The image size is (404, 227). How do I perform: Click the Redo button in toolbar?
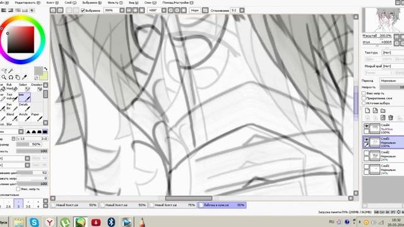pyautogui.click(x=60, y=10)
